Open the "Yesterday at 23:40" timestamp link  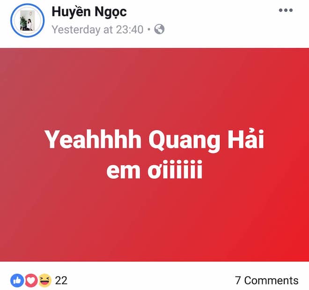pyautogui.click(x=97, y=30)
